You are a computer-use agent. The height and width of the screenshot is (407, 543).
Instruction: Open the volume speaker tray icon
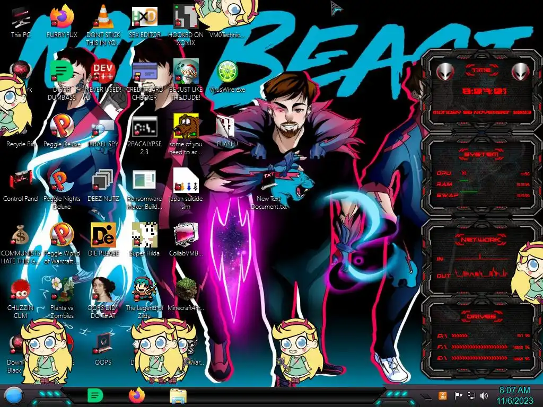pos(484,395)
